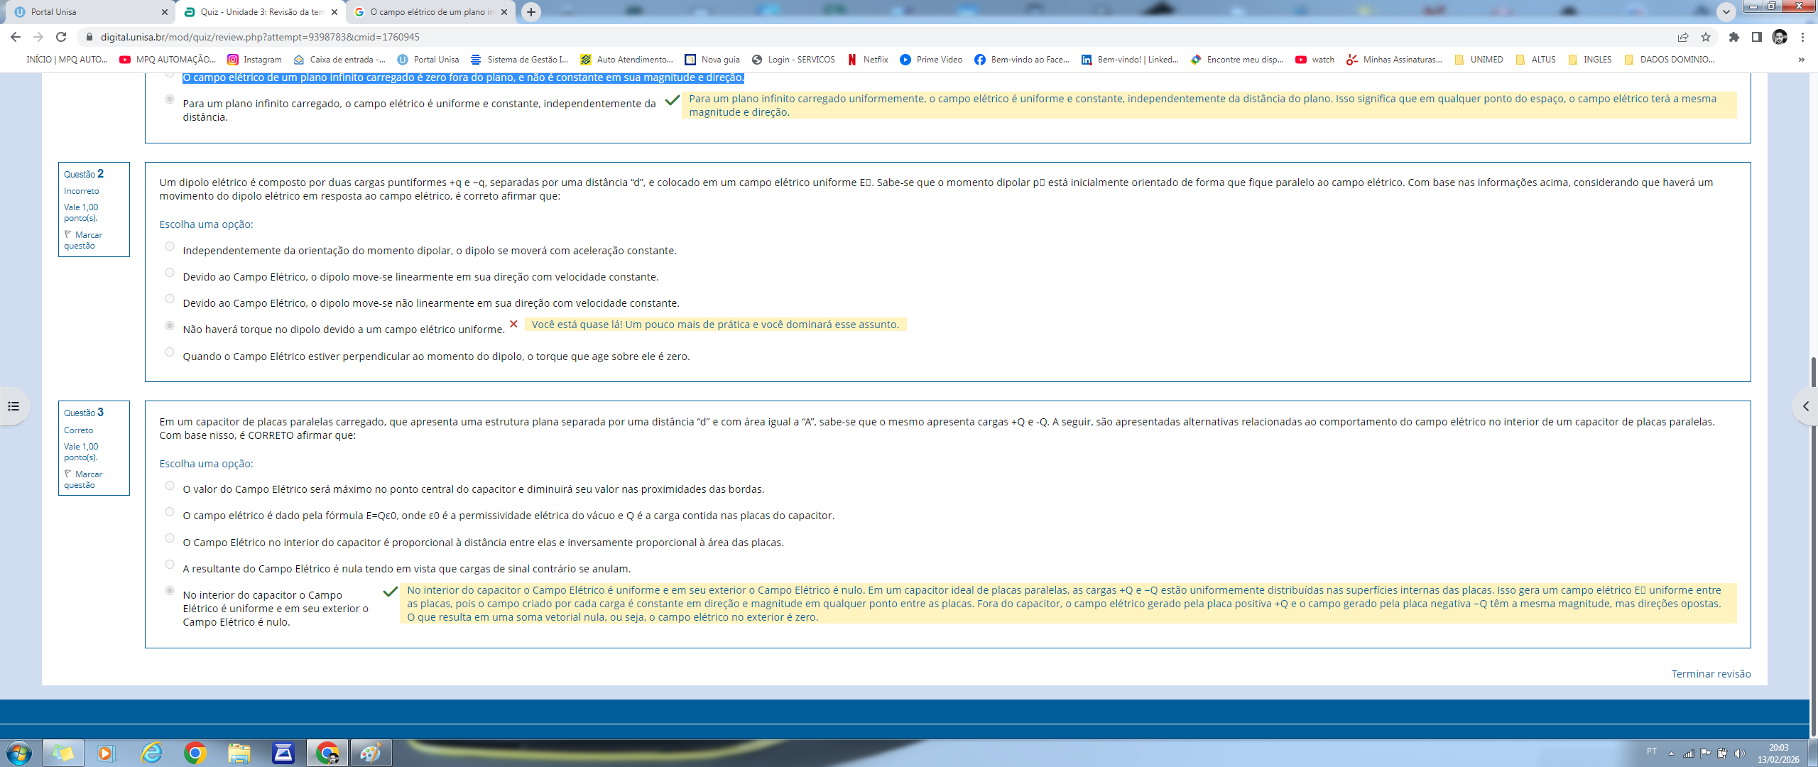Open the Netflix bookmark

coord(868,60)
